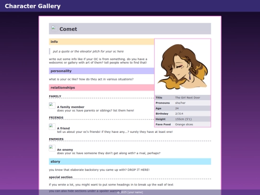Click the 'she/her' value

coord(180,103)
